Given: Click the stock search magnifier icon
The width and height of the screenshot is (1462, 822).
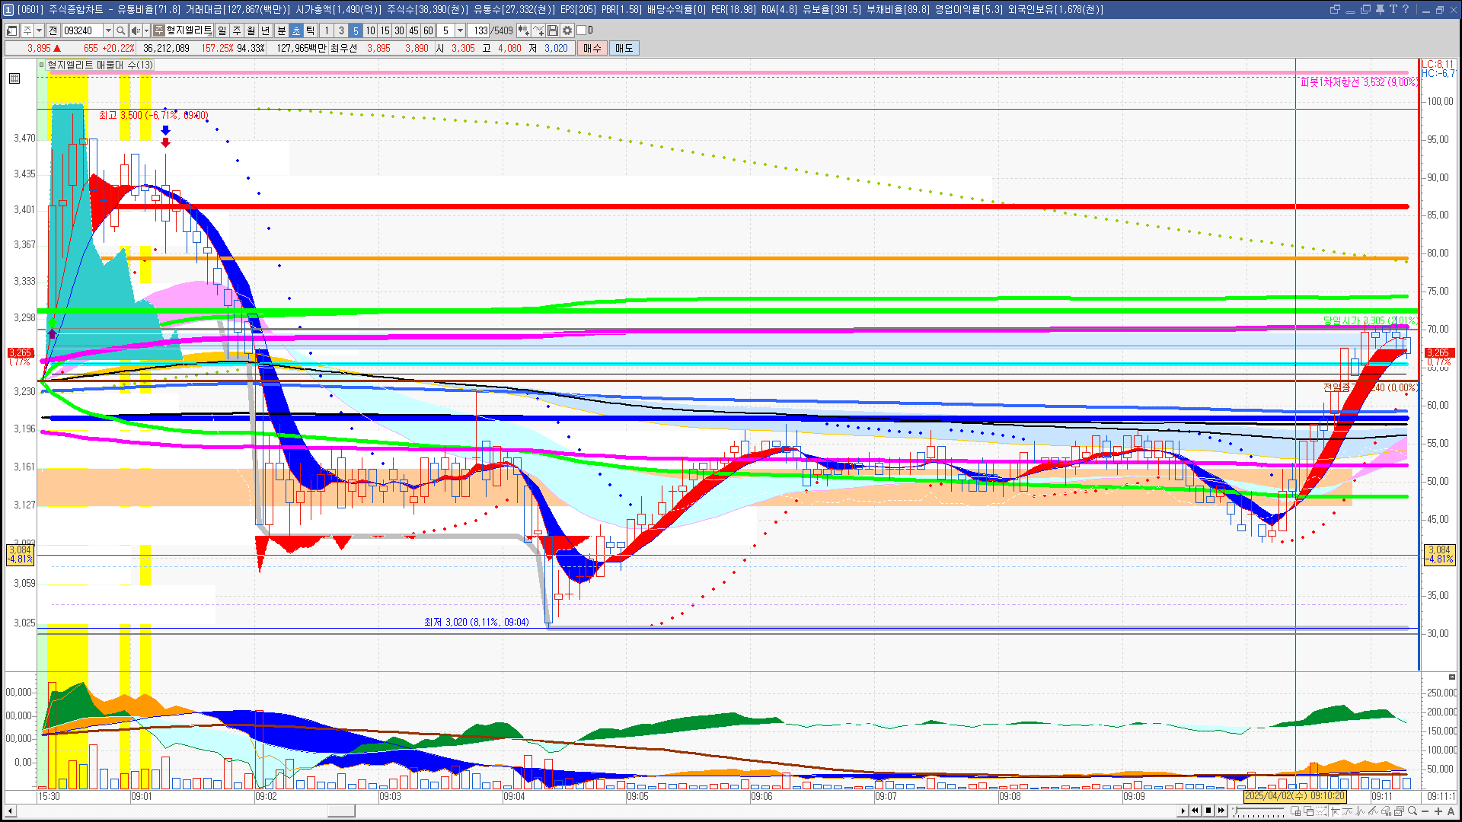Looking at the screenshot, I should tap(120, 30).
